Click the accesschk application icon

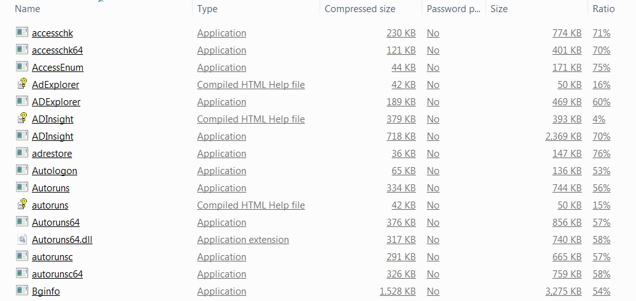tap(22, 33)
